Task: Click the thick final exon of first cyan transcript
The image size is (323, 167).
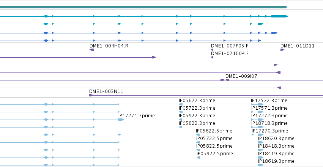Action: point(279,16)
